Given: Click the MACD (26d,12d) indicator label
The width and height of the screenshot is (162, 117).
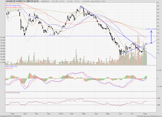Looking at the screenshot, I should (11, 66).
